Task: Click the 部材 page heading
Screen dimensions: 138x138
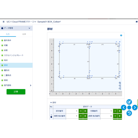Action: pos(50,29)
